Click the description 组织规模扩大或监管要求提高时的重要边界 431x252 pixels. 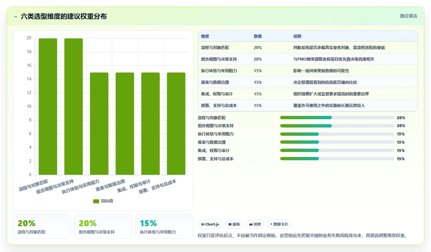331,94
